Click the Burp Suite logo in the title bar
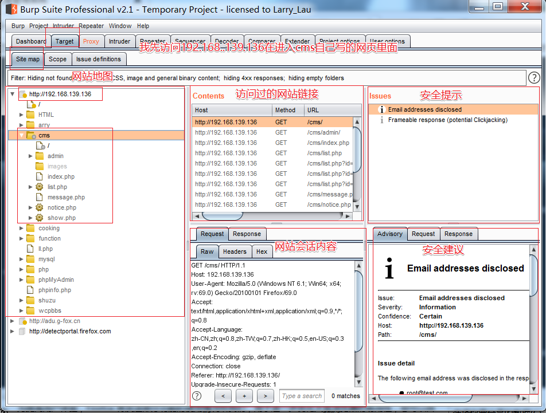The height and width of the screenshot is (413, 546). click(12, 9)
